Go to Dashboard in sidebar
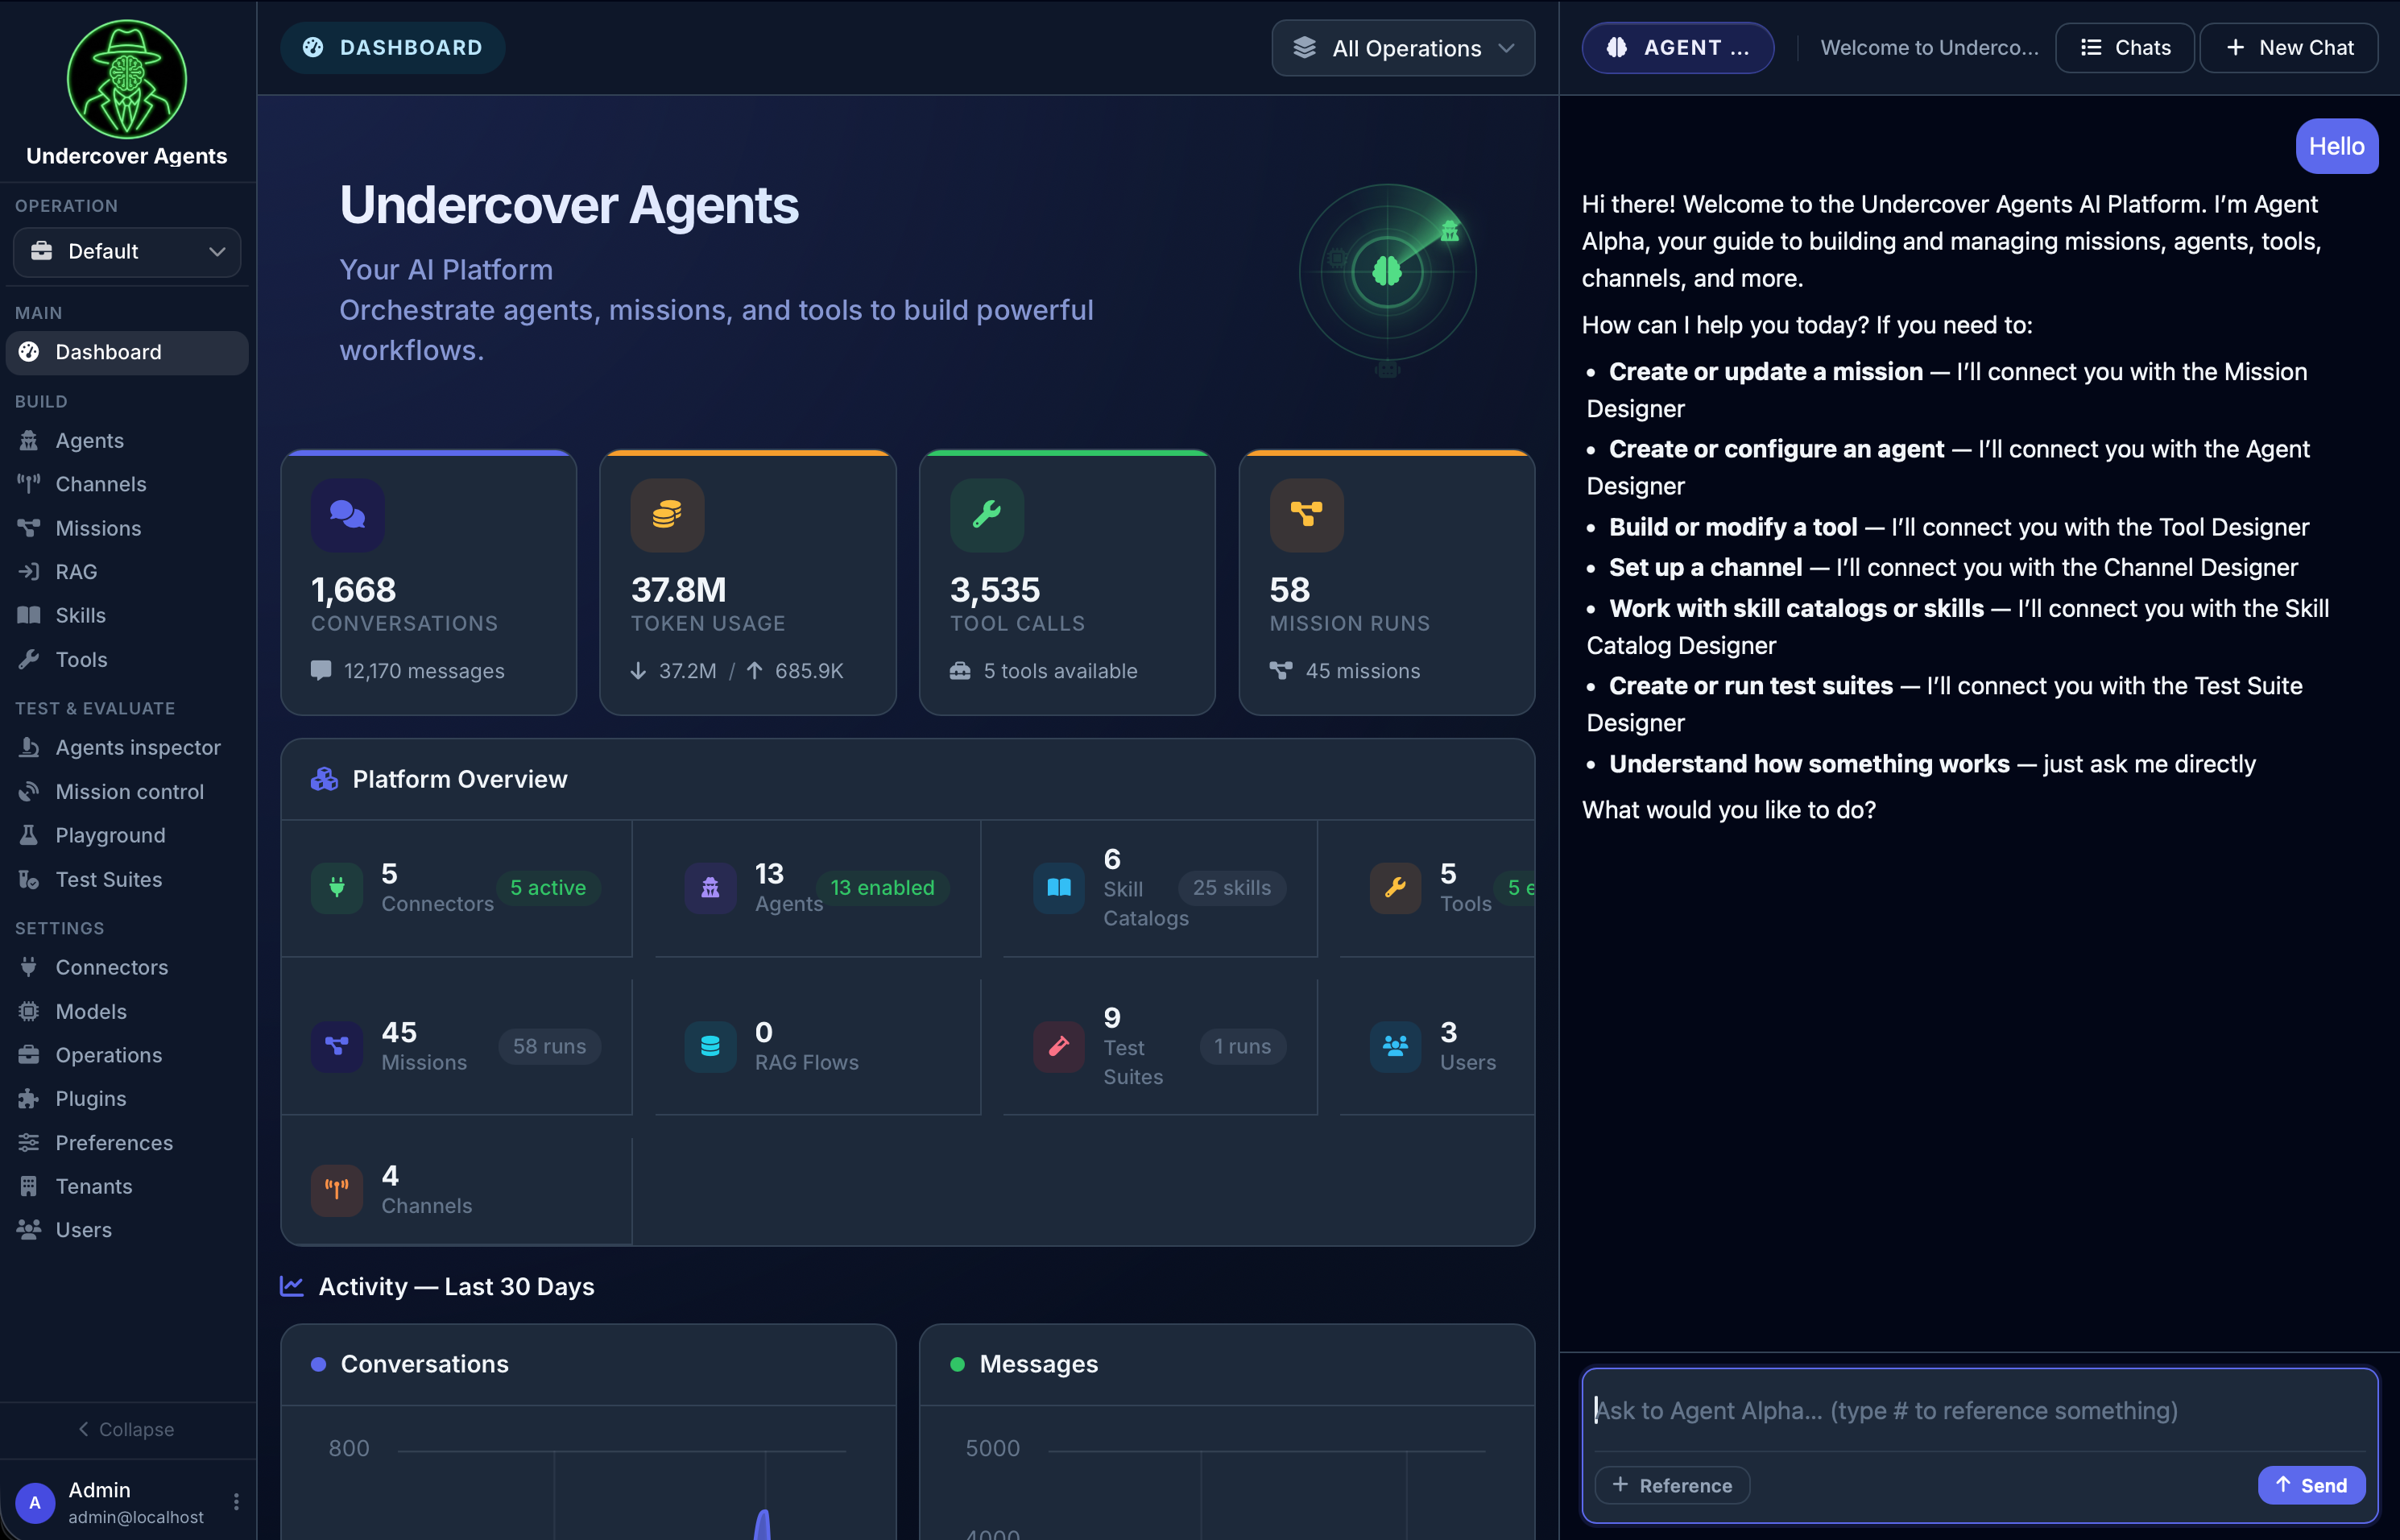2400x1540 pixels. click(x=127, y=352)
